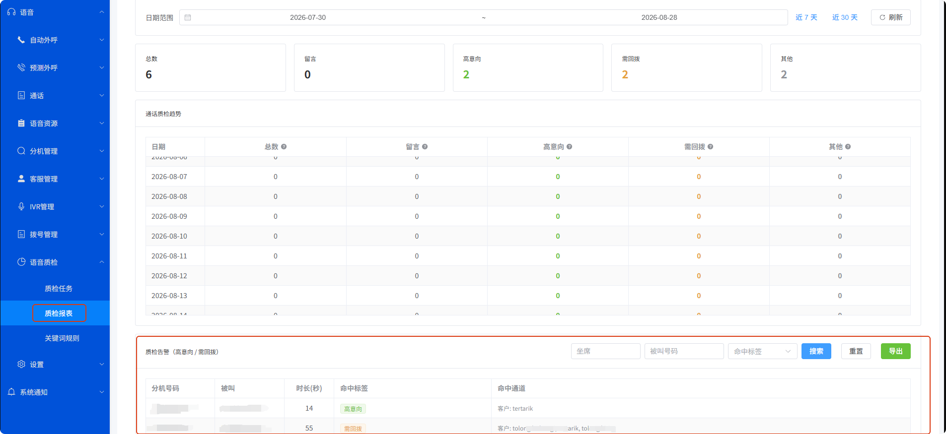Click the blue 搜索 button
The width and height of the screenshot is (946, 434).
pyautogui.click(x=816, y=351)
